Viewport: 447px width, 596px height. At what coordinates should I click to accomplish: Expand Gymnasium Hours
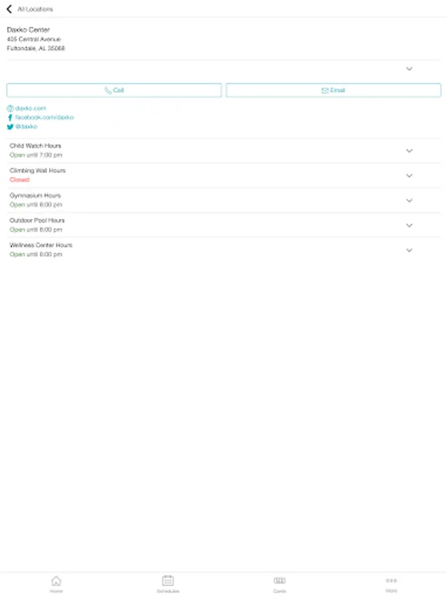tap(409, 201)
